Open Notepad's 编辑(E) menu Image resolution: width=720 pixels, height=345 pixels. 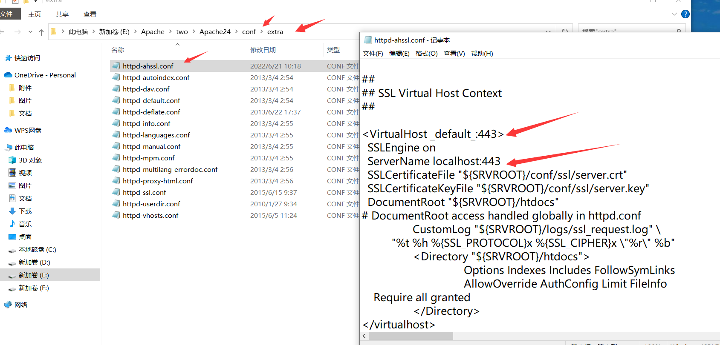pyautogui.click(x=399, y=53)
